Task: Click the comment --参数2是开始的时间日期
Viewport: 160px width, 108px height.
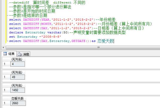Action: [32, 11]
